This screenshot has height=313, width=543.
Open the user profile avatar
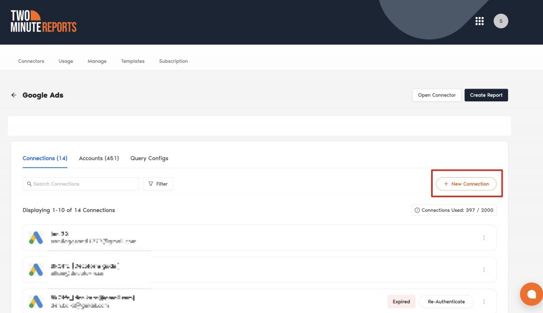[x=501, y=21]
